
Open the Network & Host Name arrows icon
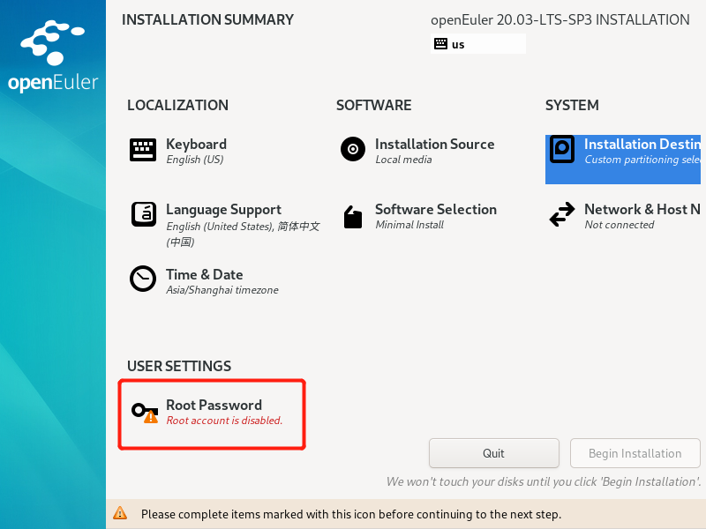(562, 214)
